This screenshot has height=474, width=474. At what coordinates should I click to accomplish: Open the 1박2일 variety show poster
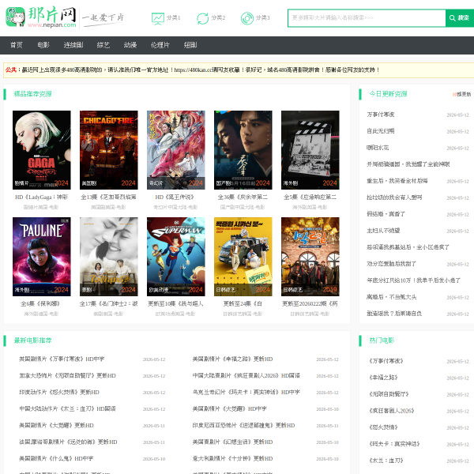(310, 257)
